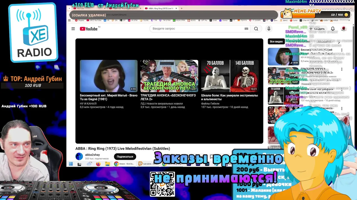Open options menu for first sidebar video
Screen dimensions: 357x200
[x=342, y=50]
